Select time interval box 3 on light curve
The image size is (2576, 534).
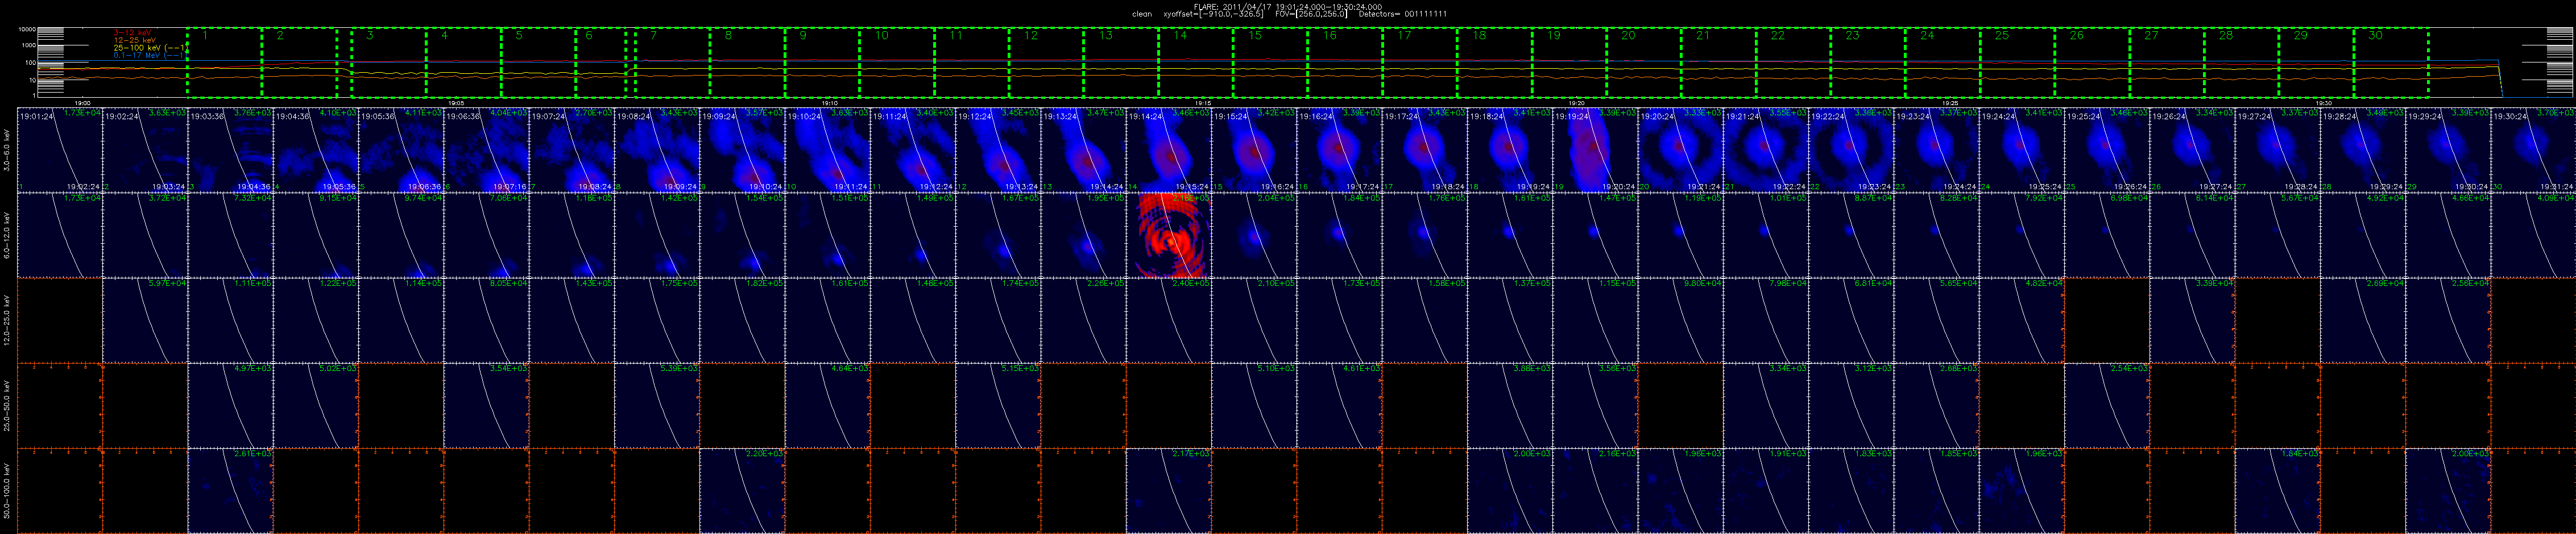click(389, 62)
